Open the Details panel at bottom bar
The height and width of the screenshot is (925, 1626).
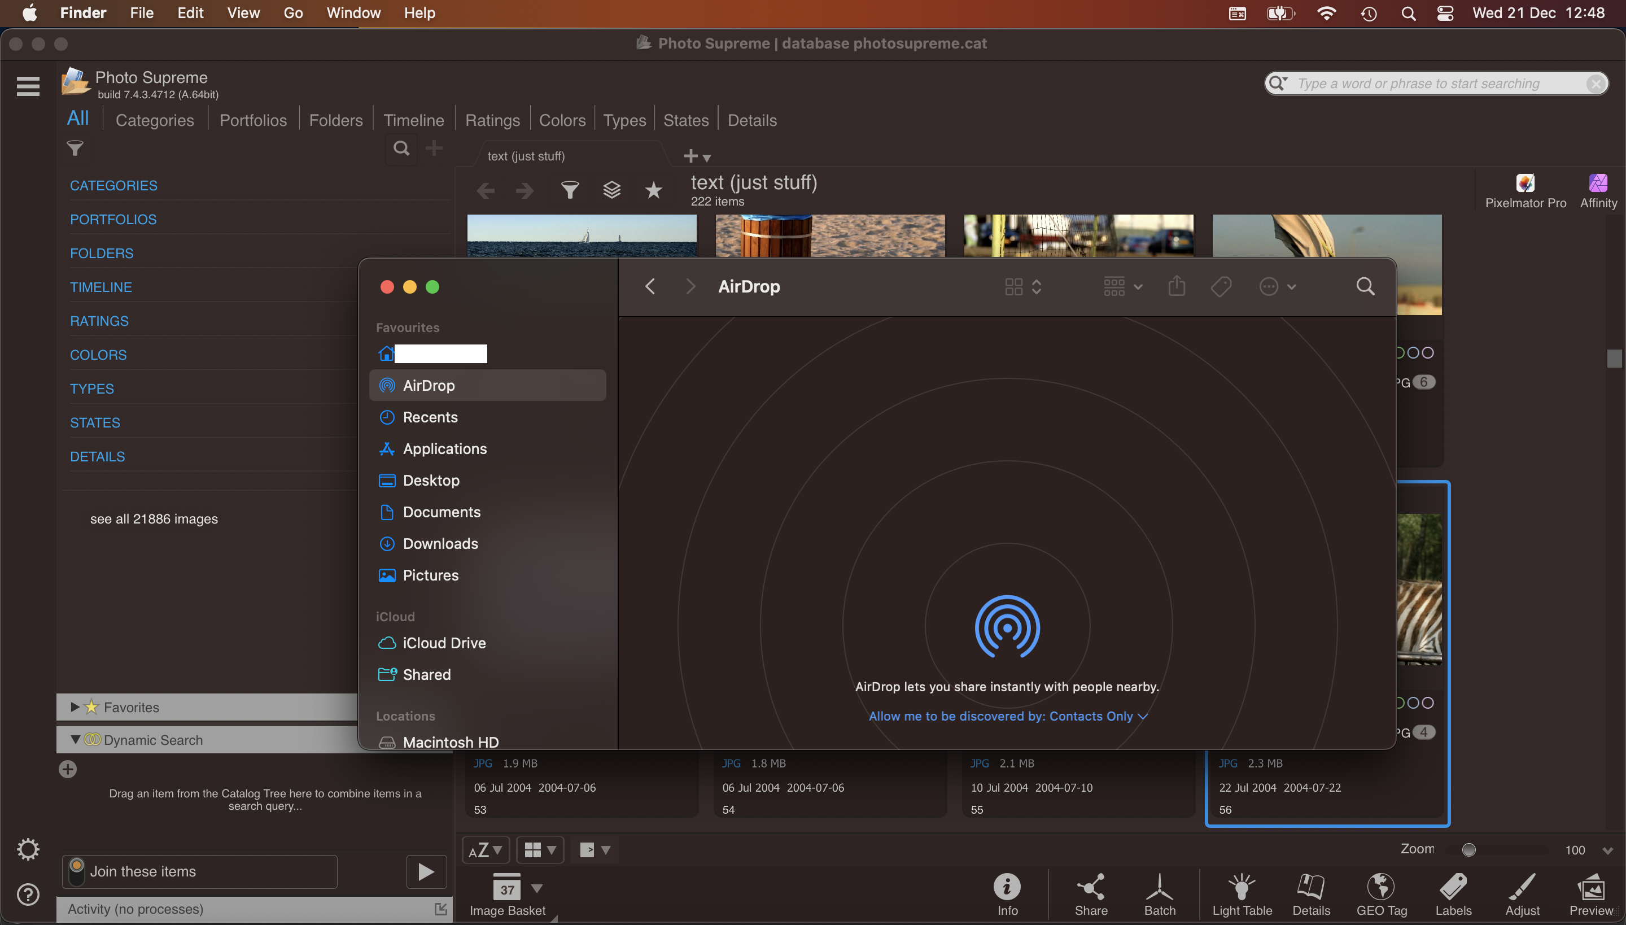click(x=1311, y=895)
